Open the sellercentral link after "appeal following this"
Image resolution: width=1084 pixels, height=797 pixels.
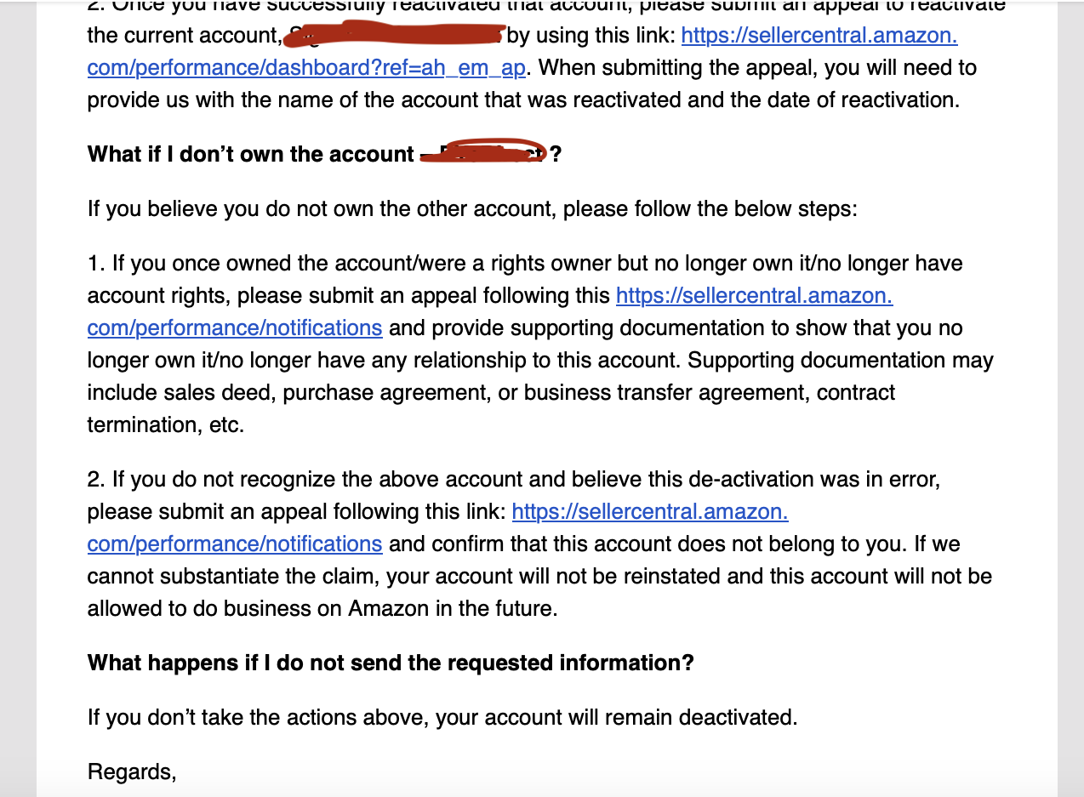754,295
